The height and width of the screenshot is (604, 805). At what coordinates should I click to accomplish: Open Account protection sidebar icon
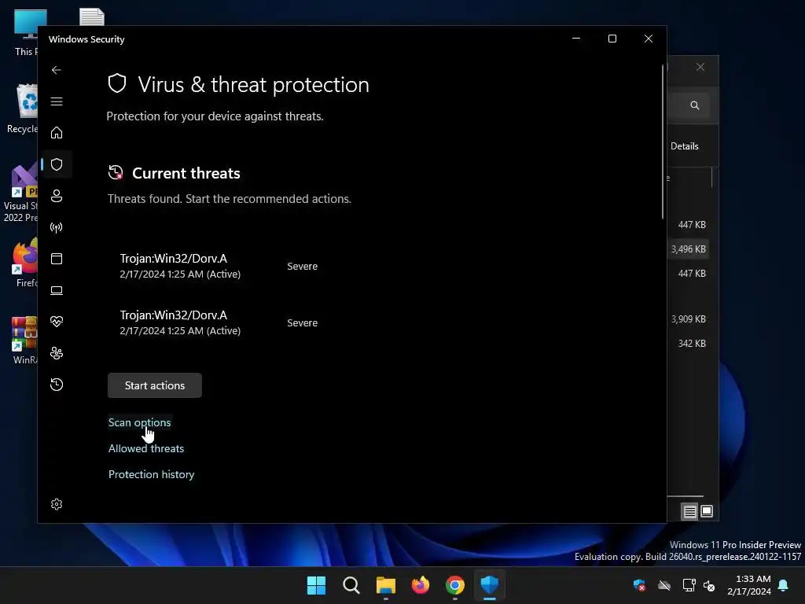(x=57, y=196)
